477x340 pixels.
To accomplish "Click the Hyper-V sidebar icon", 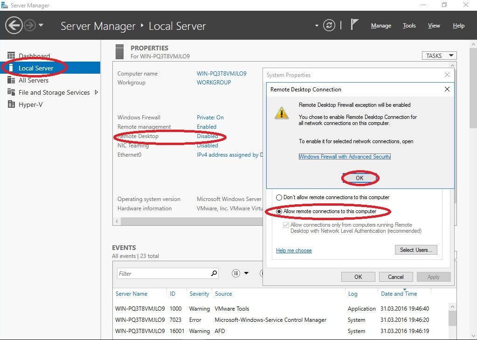I will 11,104.
